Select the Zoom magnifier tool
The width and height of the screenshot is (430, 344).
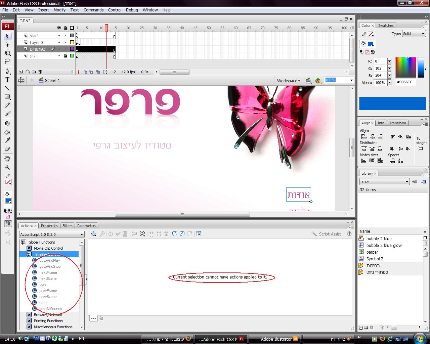tap(7, 167)
